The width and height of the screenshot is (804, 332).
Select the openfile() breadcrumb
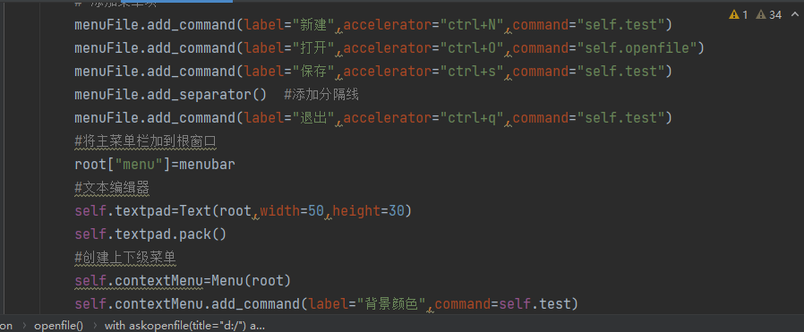(58, 326)
